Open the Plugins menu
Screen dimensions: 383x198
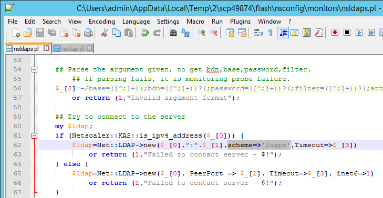(x=240, y=22)
